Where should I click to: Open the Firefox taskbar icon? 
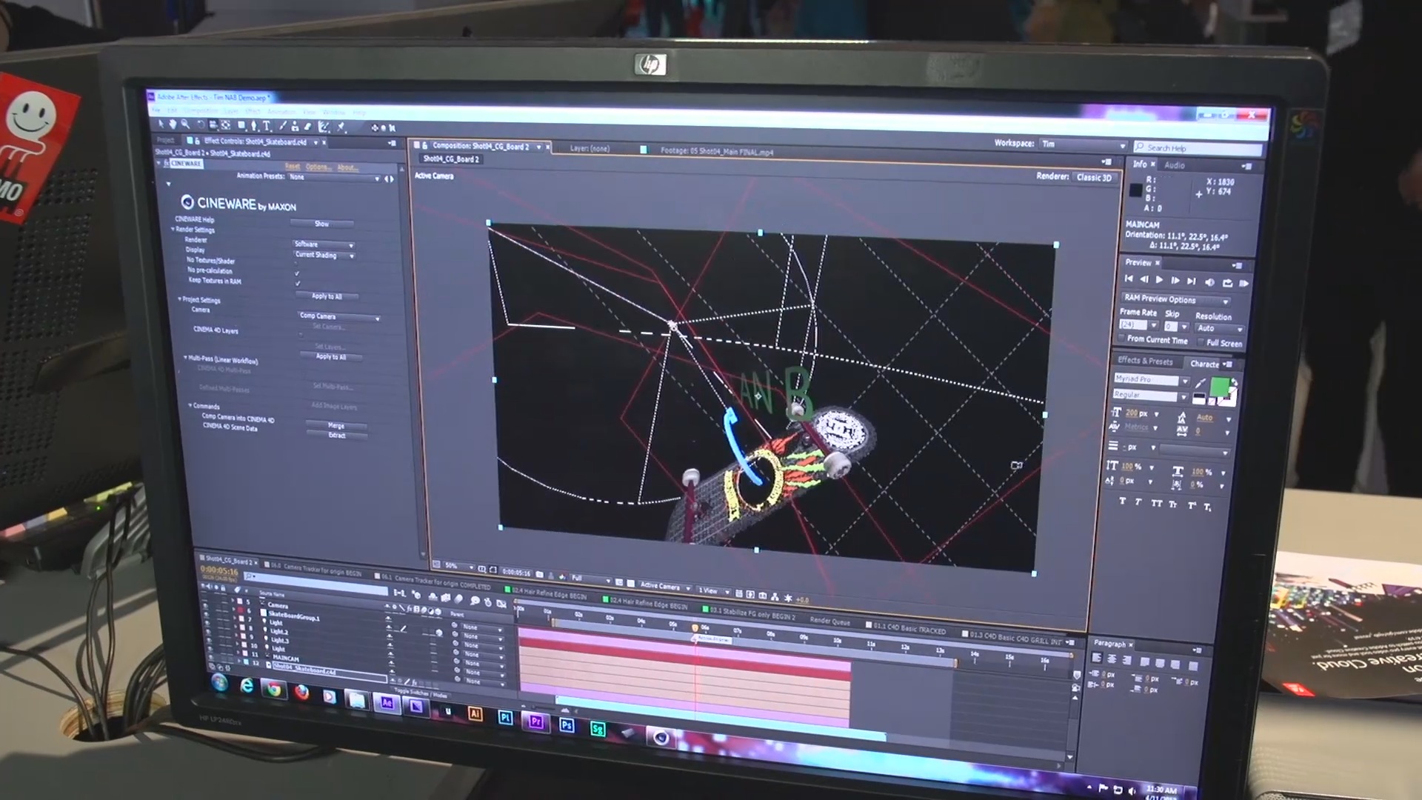pyautogui.click(x=301, y=693)
